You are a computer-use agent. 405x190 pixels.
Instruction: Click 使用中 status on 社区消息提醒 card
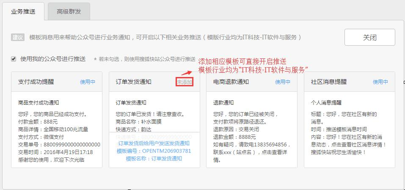[380, 82]
